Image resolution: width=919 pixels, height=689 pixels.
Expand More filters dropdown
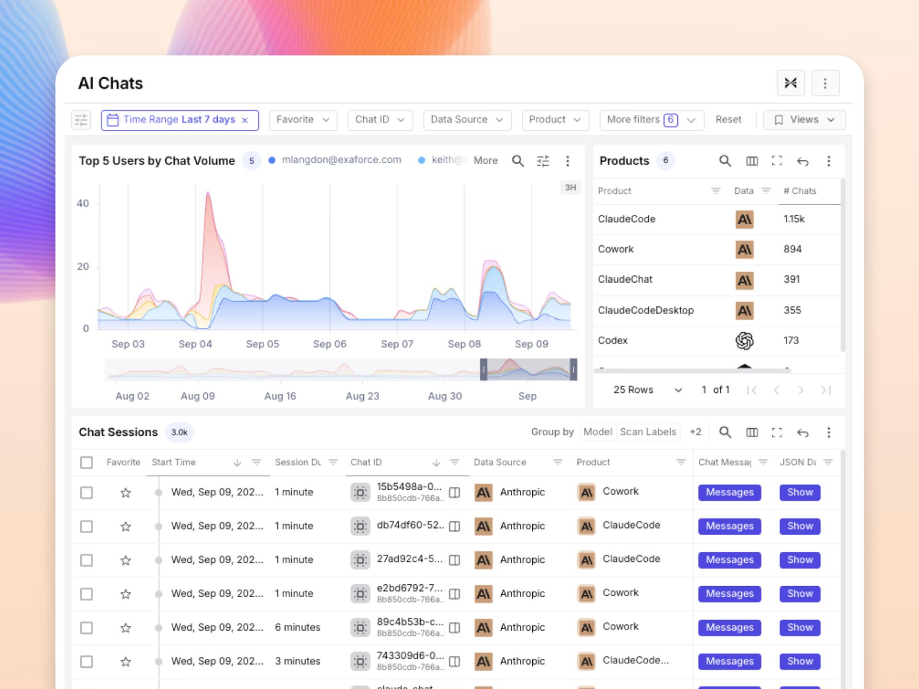(651, 120)
